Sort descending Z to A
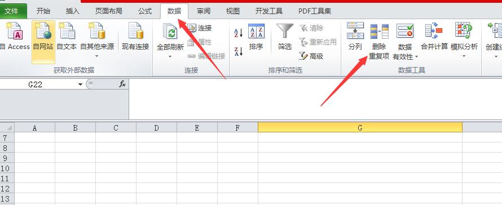 [x=238, y=51]
